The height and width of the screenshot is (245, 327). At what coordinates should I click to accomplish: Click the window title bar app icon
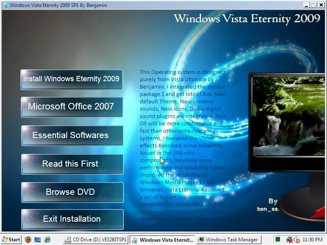tap(5, 5)
